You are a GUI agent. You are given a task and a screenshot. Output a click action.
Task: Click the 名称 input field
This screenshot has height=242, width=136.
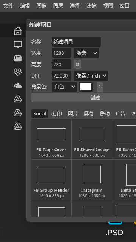coord(76,42)
